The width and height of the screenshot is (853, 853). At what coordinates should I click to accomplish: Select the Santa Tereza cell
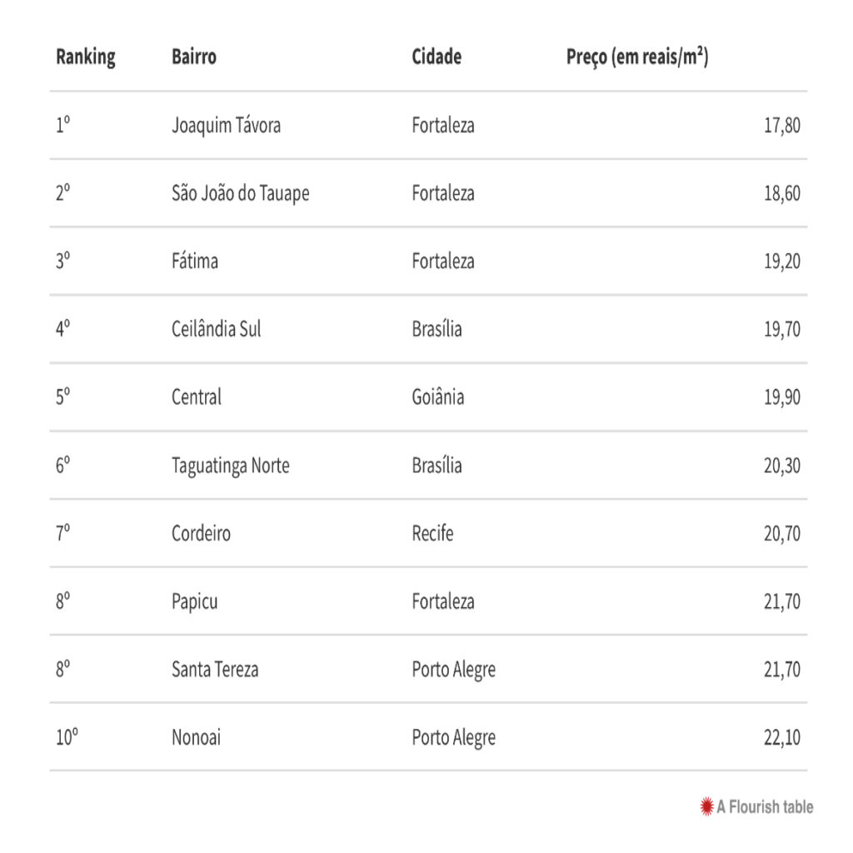click(x=215, y=669)
